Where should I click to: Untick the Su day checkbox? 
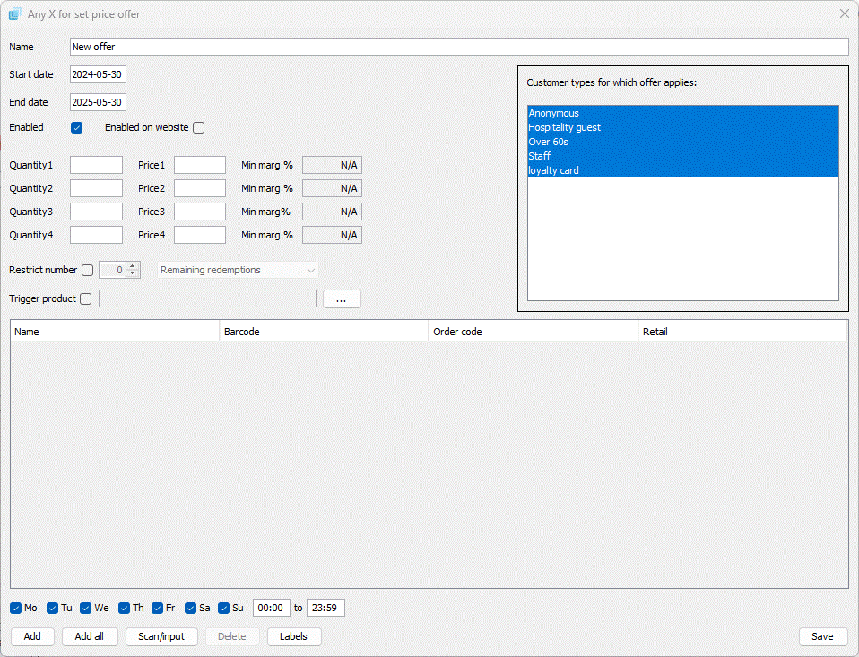click(223, 609)
